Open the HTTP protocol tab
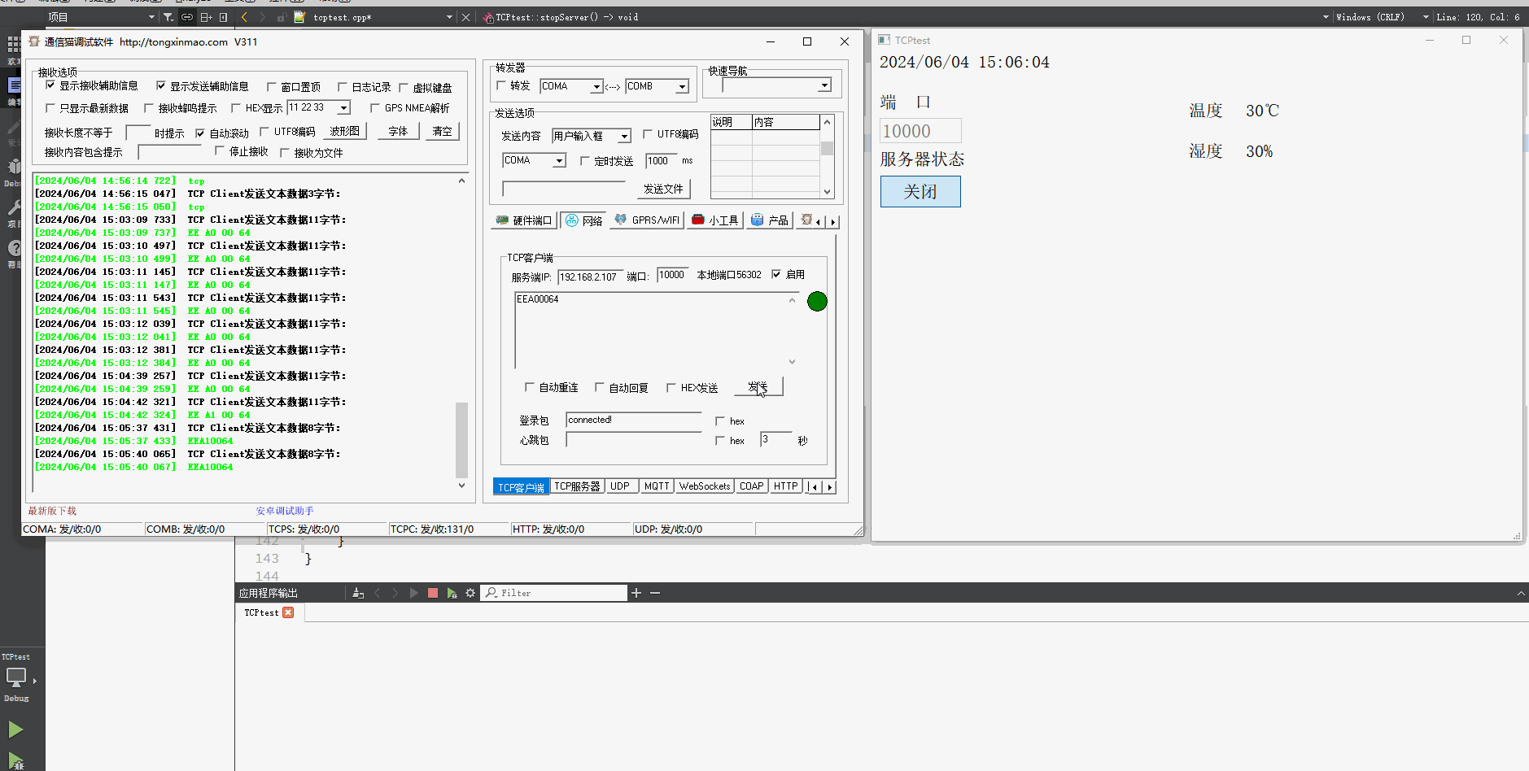 786,486
